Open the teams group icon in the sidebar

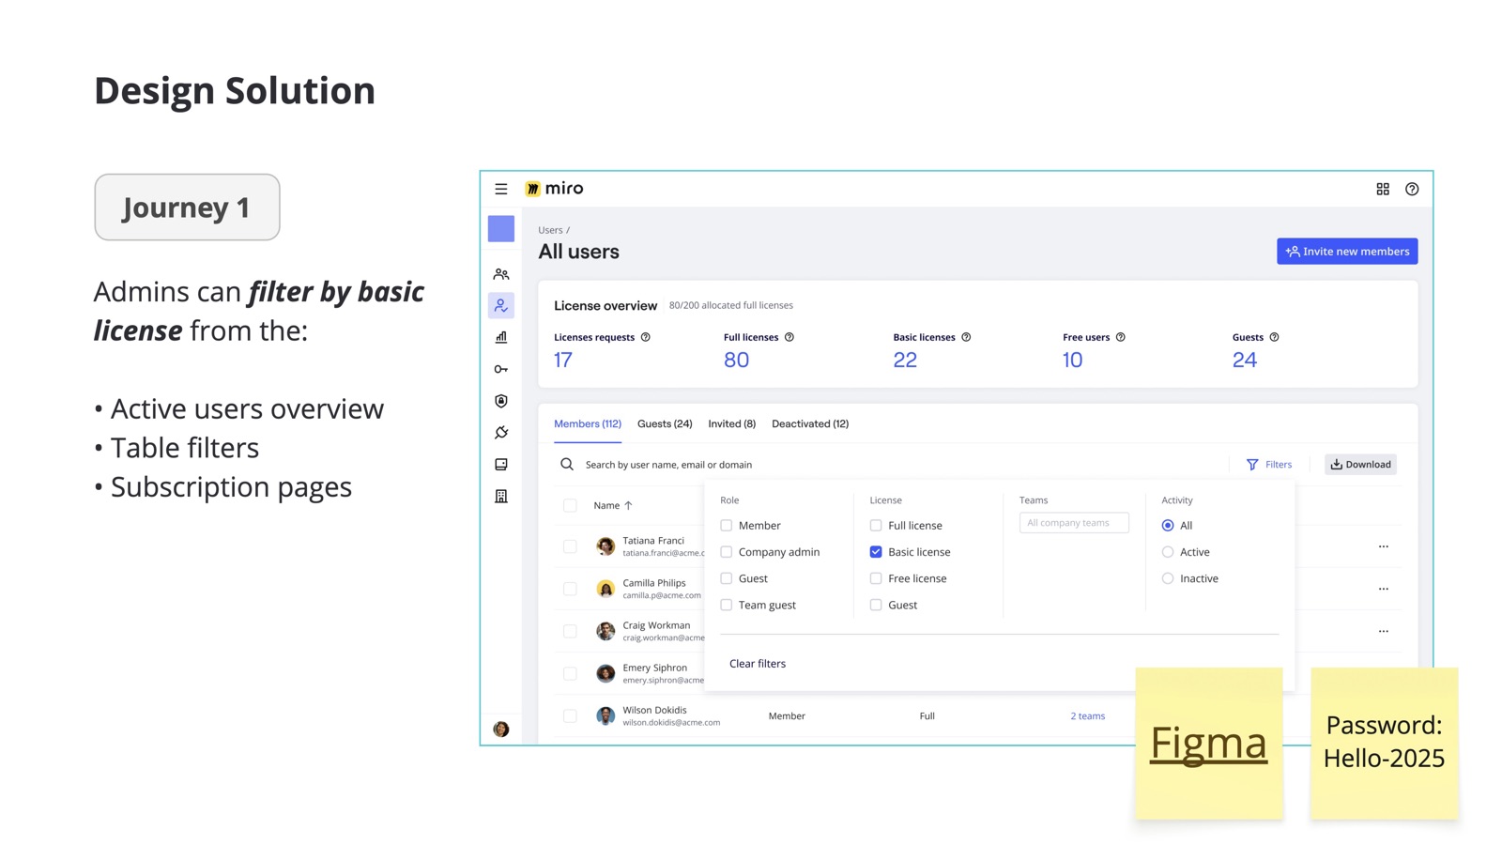[501, 274]
